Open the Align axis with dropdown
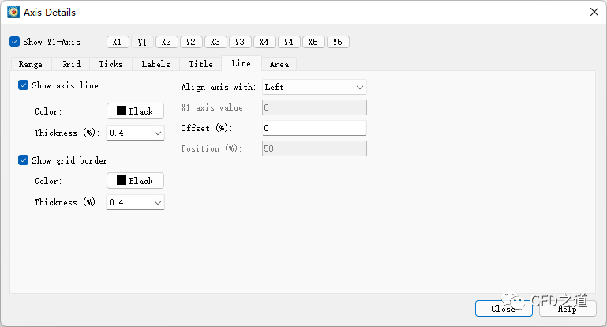Screen dimensions: 607x327 [314, 87]
